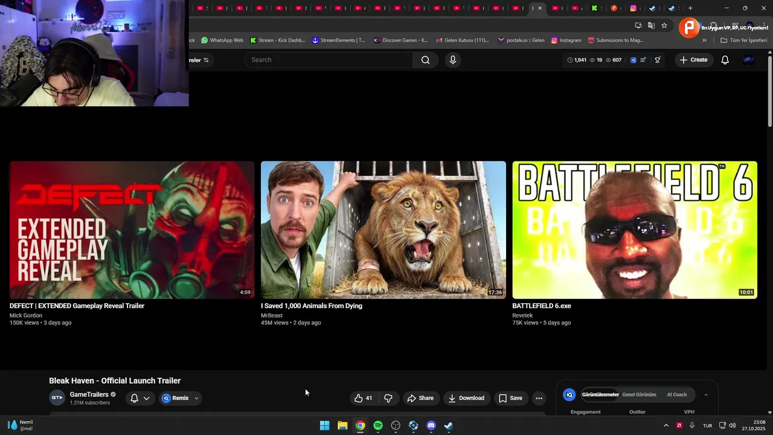Click the translate page icon in address bar

(651, 25)
